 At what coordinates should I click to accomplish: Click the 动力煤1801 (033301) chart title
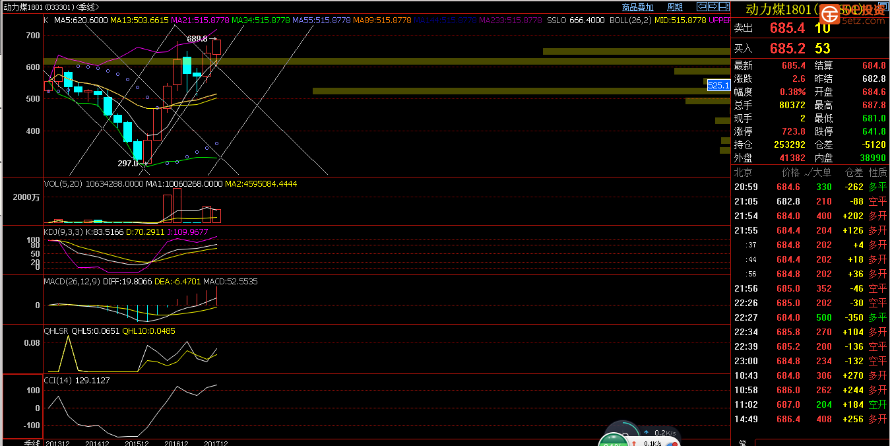[39, 7]
